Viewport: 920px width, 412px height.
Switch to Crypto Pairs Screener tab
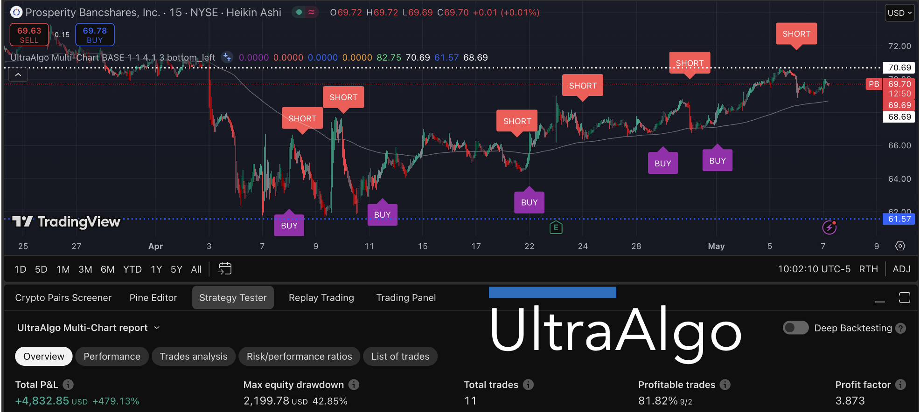63,298
